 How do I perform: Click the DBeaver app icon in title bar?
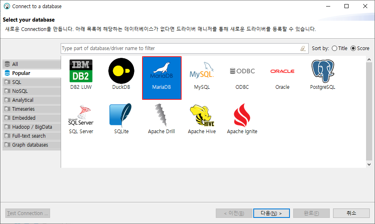[7, 6]
